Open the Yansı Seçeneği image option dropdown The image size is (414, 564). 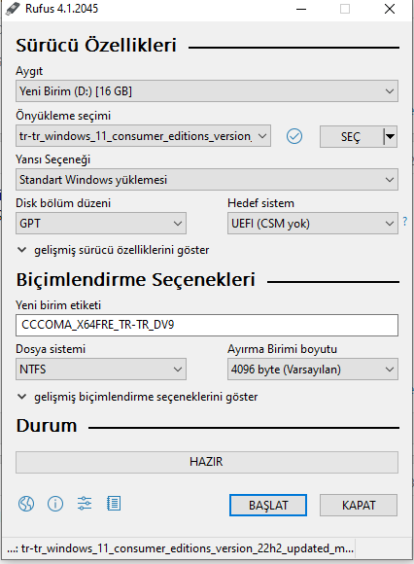click(x=207, y=180)
